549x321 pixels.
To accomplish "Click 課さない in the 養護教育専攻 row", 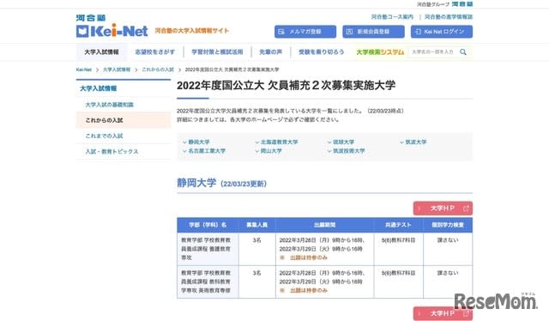I will pyautogui.click(x=448, y=240).
